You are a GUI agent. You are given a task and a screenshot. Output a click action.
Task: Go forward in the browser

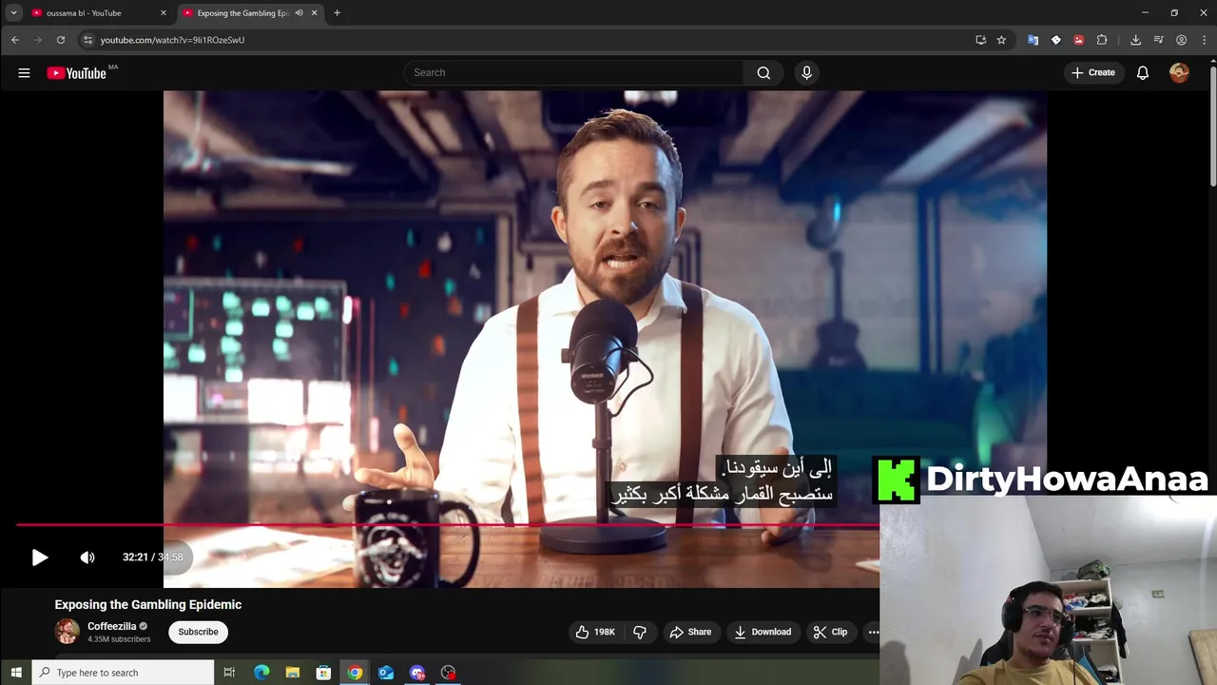pos(38,40)
